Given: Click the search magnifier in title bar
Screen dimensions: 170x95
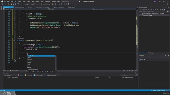Looking at the screenshot, I should (x=80, y=1).
